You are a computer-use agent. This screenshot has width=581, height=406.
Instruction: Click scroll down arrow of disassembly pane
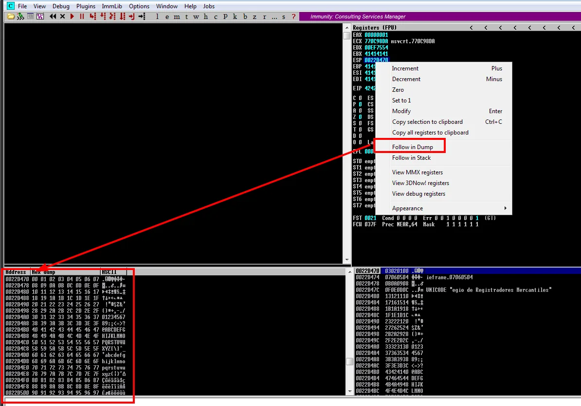point(347,260)
